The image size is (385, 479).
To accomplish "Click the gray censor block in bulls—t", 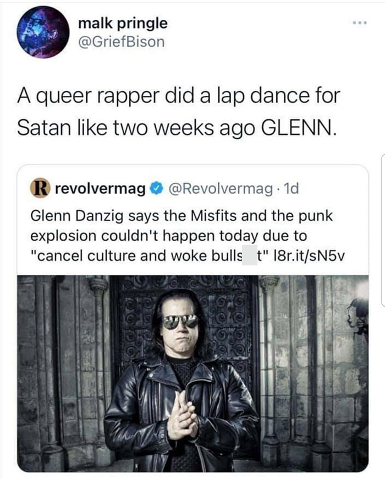I will pyautogui.click(x=250, y=256).
